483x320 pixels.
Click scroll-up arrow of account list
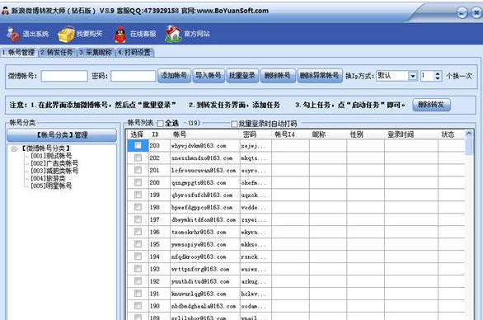(x=469, y=134)
